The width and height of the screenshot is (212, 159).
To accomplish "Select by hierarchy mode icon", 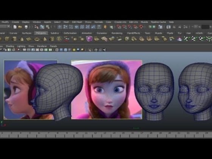I will pos(36,27).
